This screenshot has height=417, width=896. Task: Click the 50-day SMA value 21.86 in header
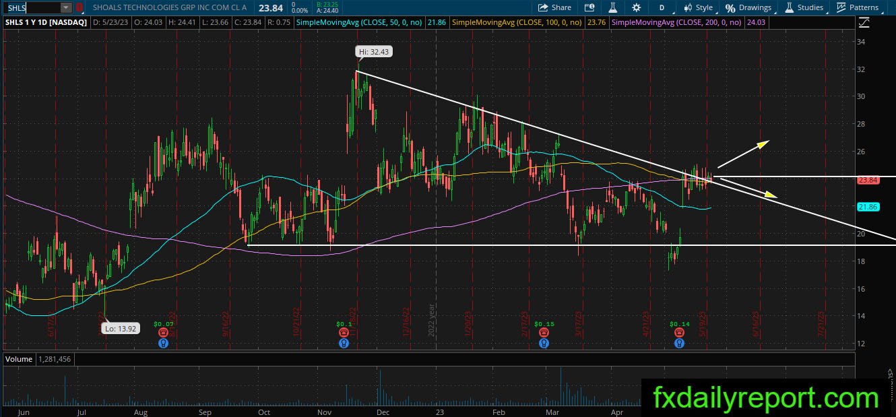point(437,22)
